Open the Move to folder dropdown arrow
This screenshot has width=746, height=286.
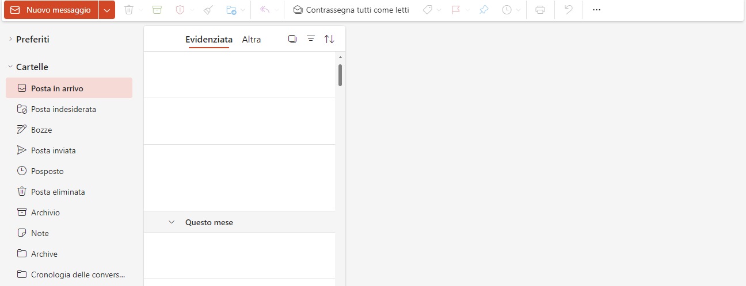pos(243,10)
